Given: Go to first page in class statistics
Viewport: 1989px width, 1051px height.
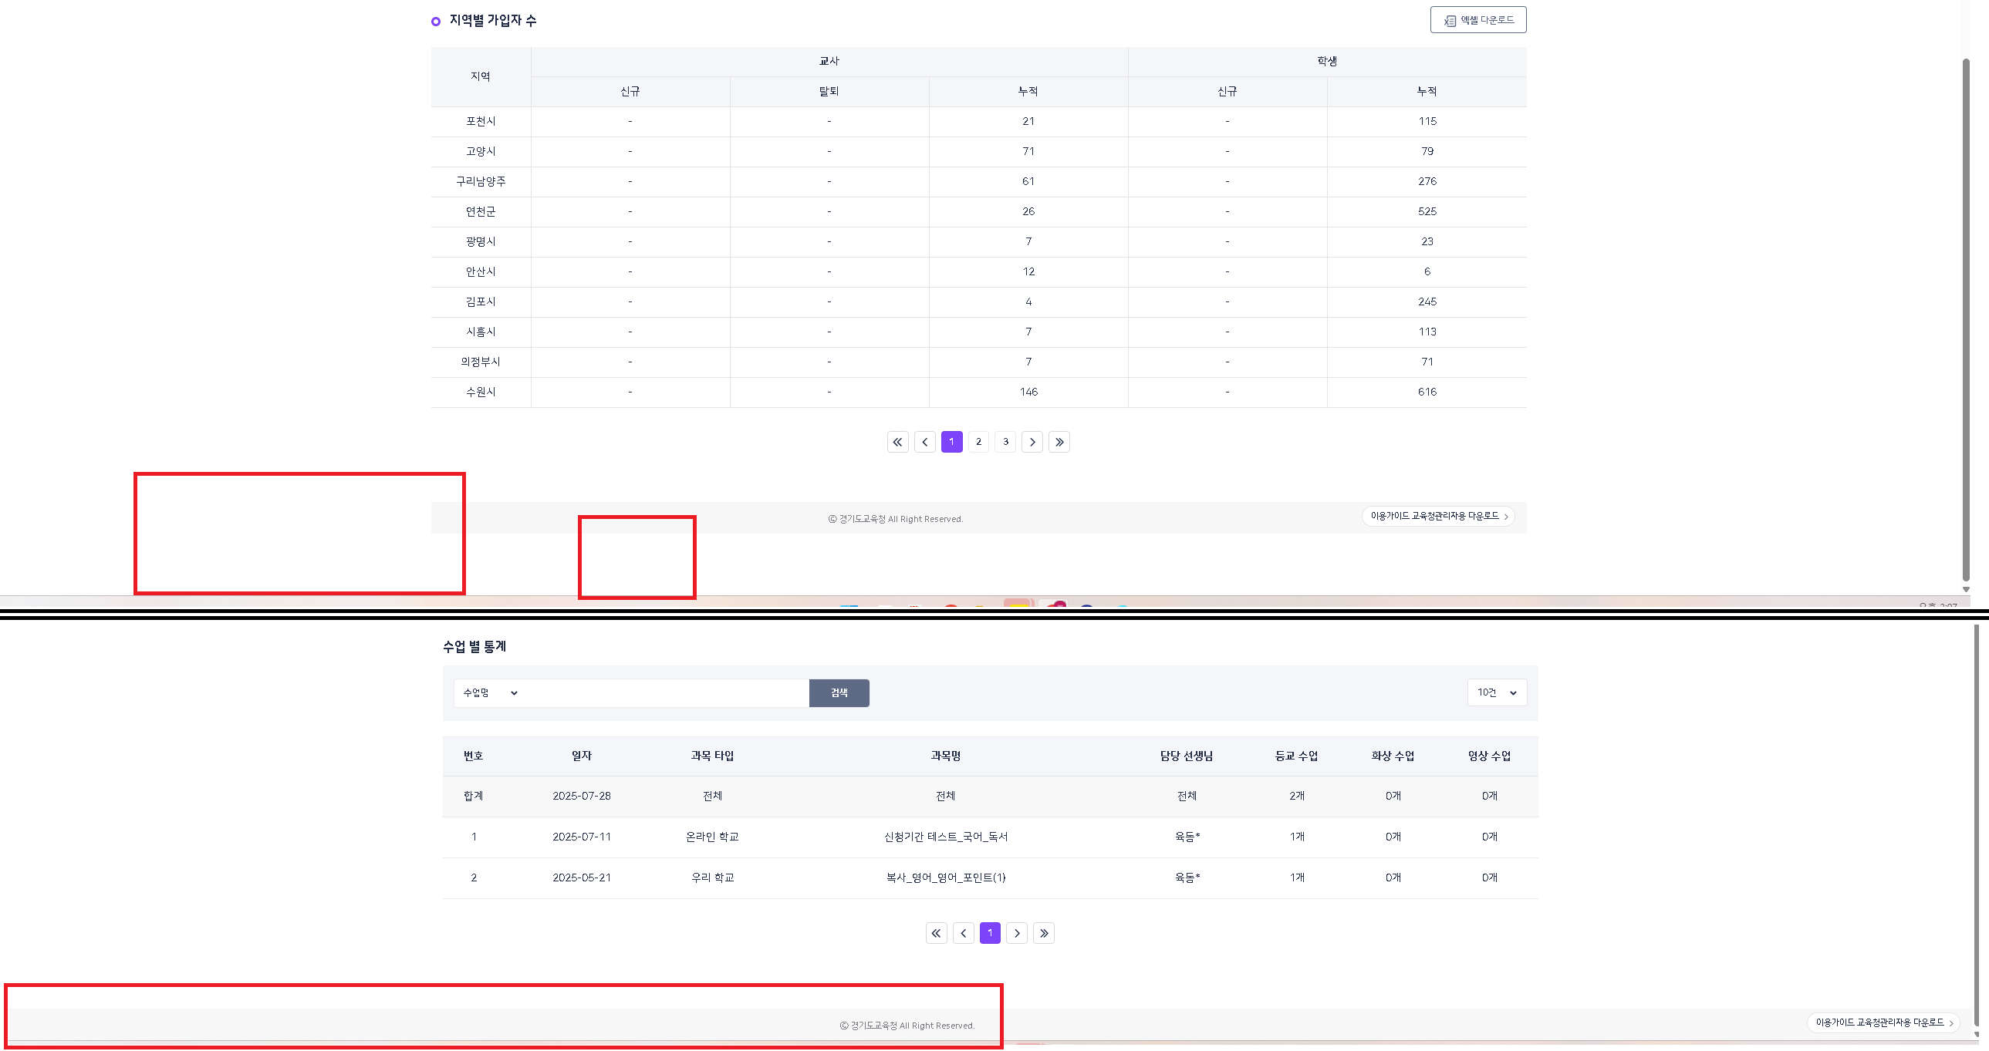Looking at the screenshot, I should click(x=936, y=934).
